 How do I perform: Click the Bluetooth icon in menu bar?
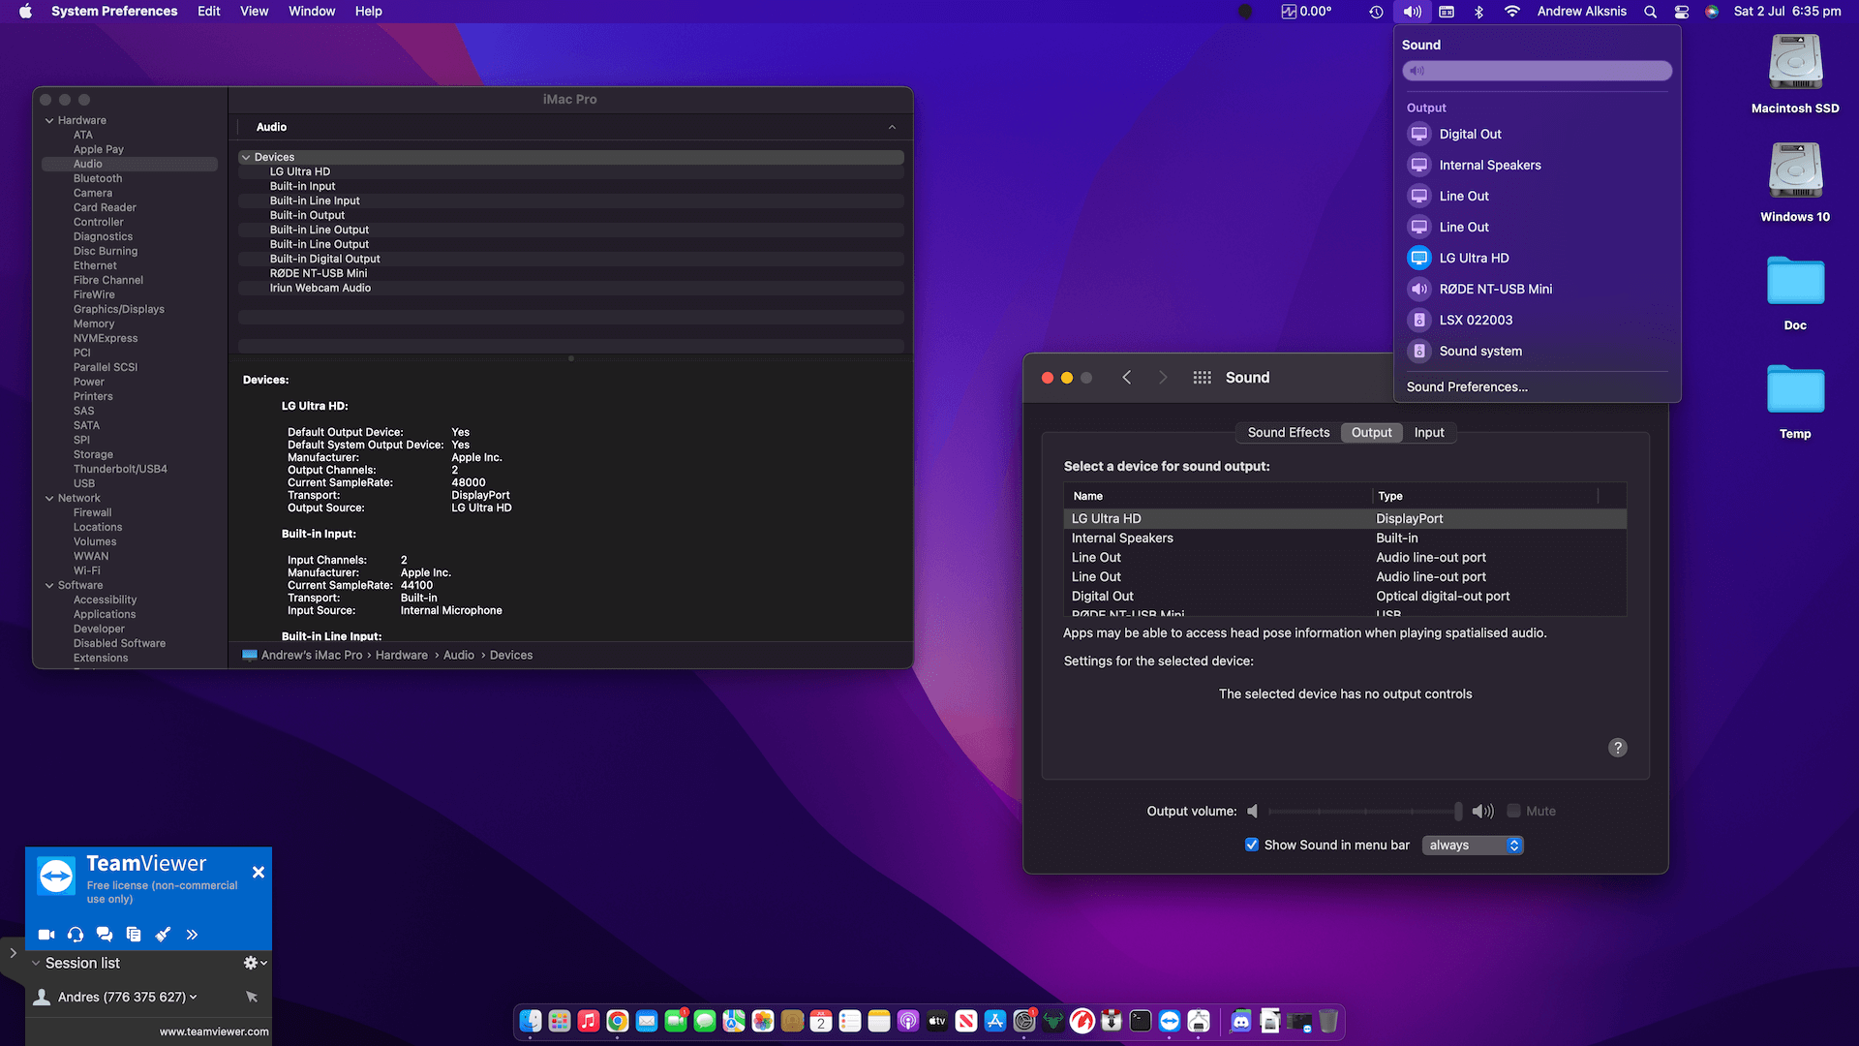pyautogui.click(x=1478, y=11)
